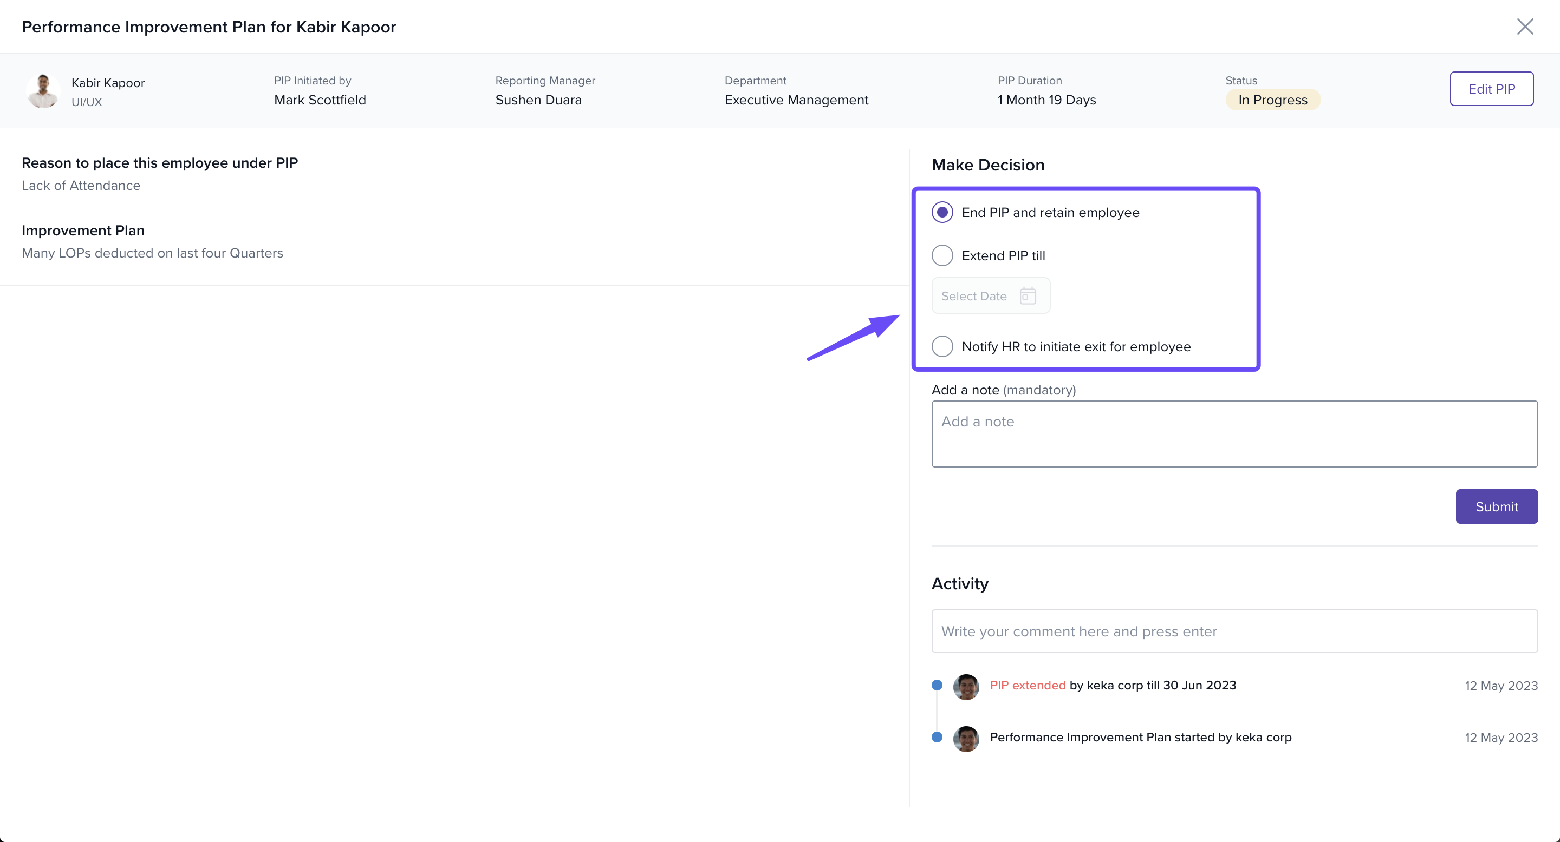Click Kabir Kapoor's profile photo
The image size is (1560, 842).
[x=43, y=91]
